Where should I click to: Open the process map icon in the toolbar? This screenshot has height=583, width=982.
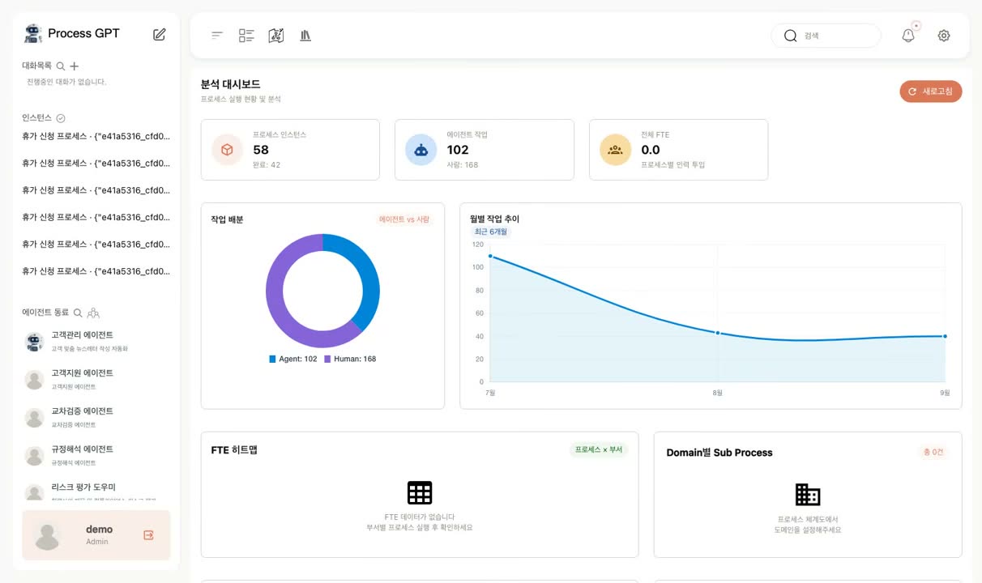click(x=276, y=36)
